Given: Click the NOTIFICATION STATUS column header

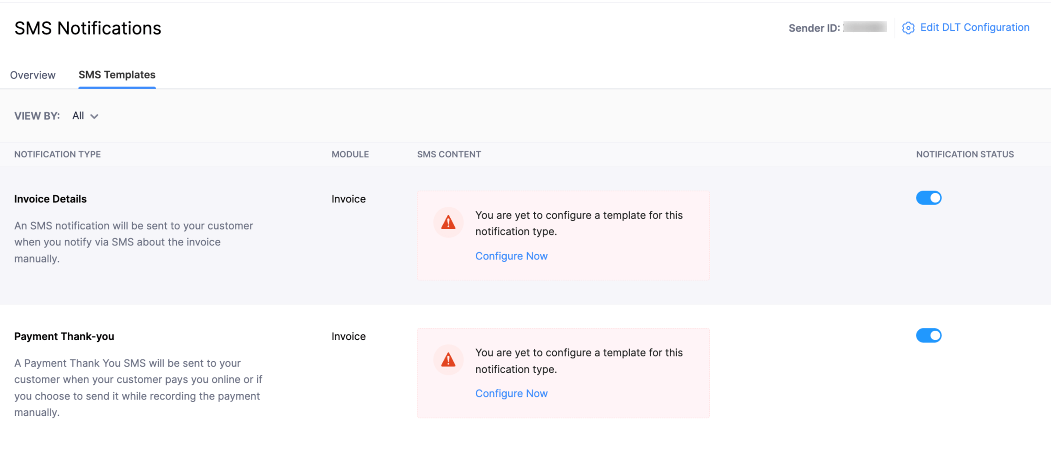Looking at the screenshot, I should tap(965, 154).
